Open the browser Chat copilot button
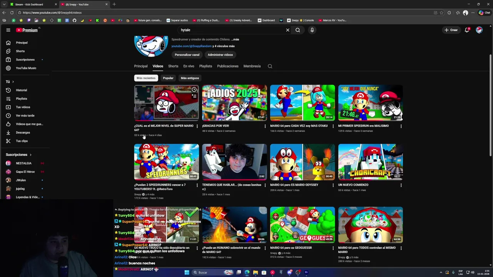This screenshot has width=493, height=277. click(x=484, y=13)
